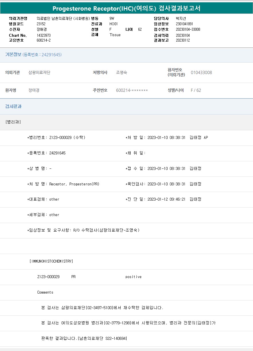
Task: Click the masked 주민번호 600214-*******
Action: coord(132,90)
